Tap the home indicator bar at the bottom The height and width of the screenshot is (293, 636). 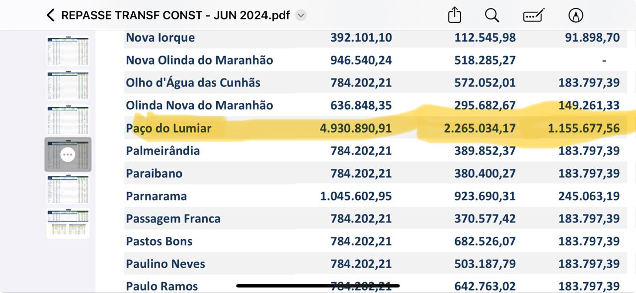click(318, 286)
